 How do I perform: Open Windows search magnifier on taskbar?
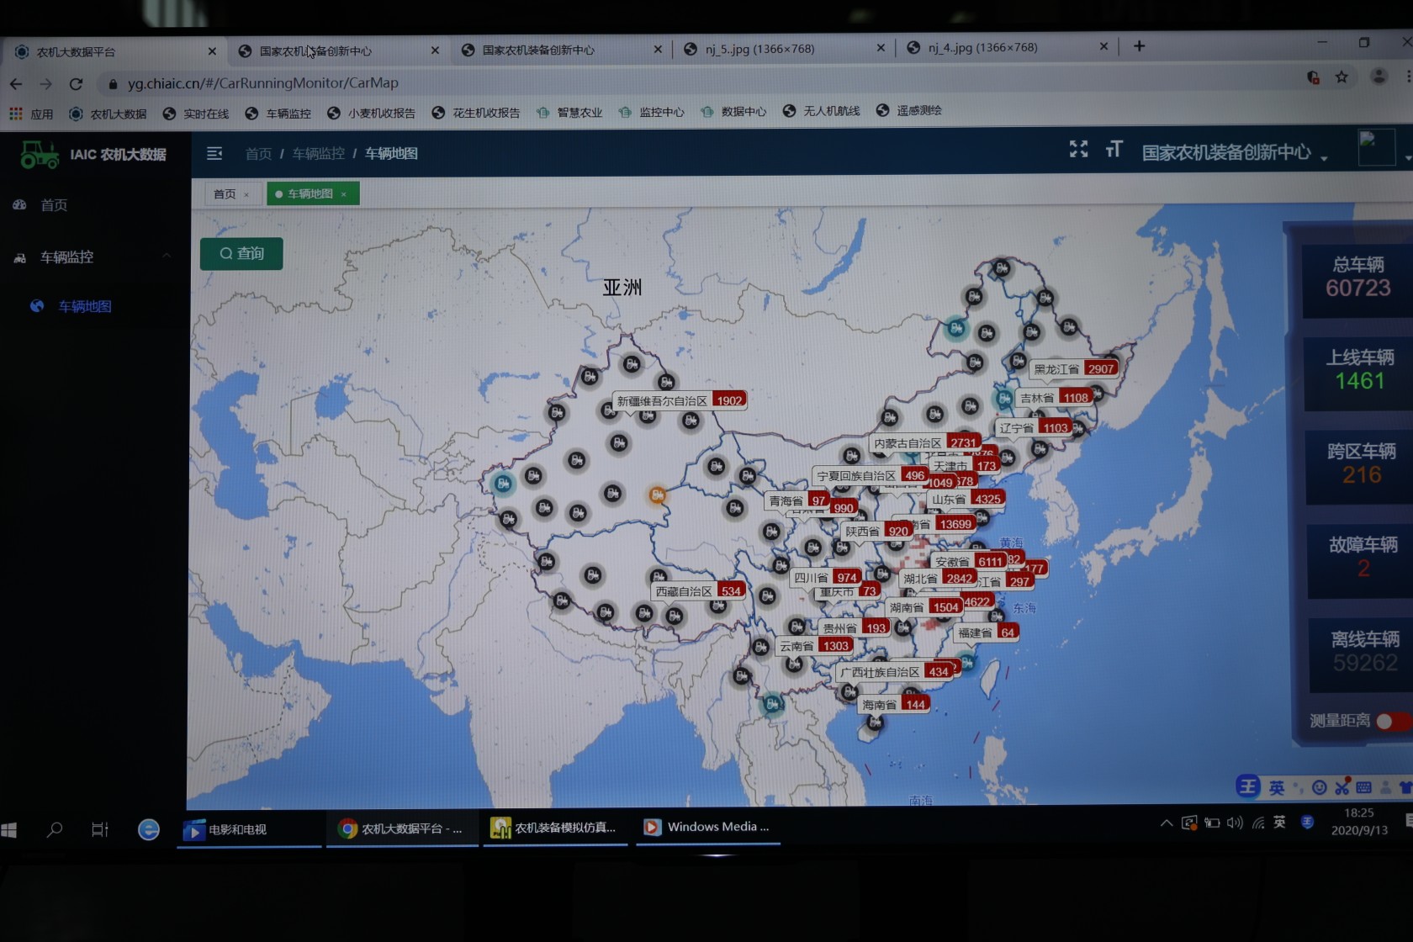55,830
